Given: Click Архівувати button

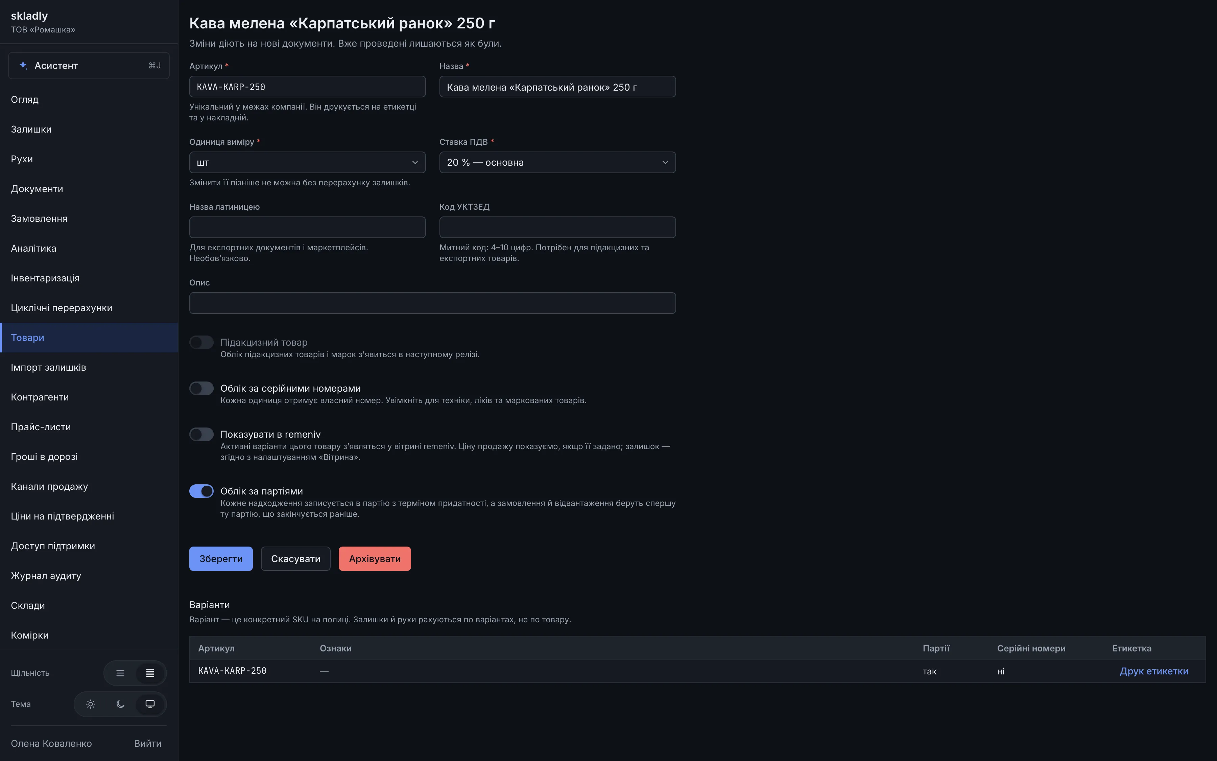Looking at the screenshot, I should tap(375, 559).
